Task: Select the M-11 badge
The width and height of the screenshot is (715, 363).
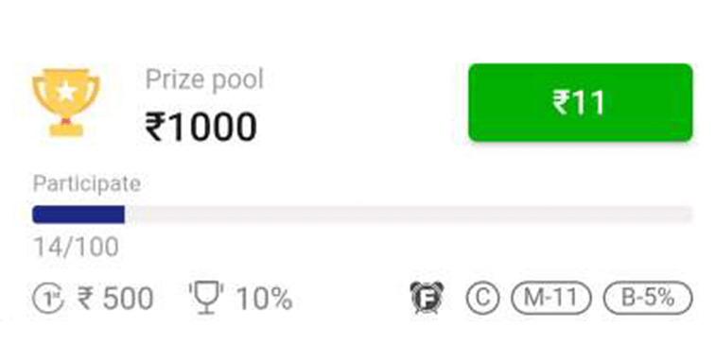Action: (x=550, y=298)
